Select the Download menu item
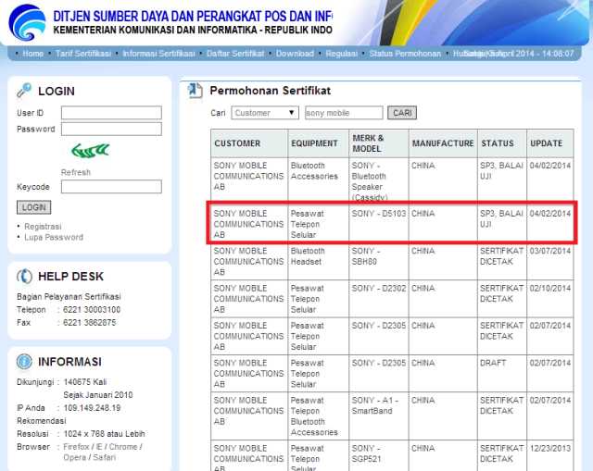This screenshot has height=471, width=593. point(295,54)
